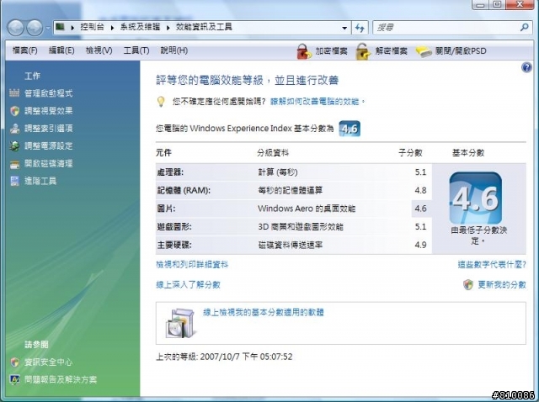Image resolution: width=539 pixels, height=402 pixels.
Task: Select 遊戲圖形 row label
Action: 174,227
